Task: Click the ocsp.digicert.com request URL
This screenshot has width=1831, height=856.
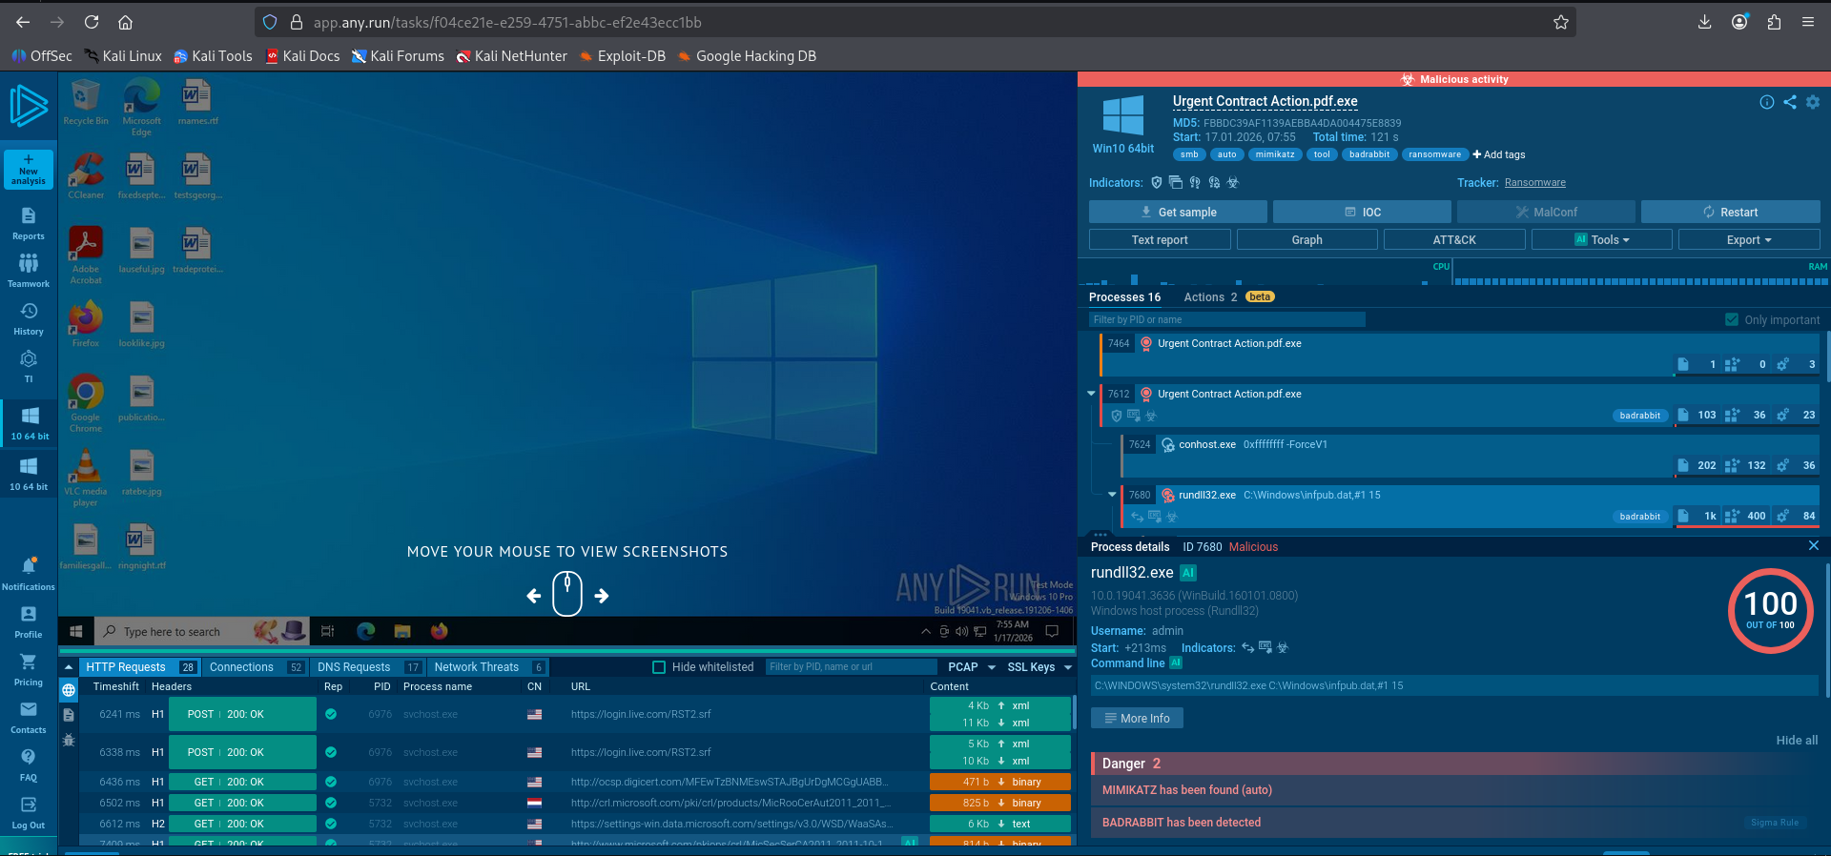Action: (x=731, y=782)
